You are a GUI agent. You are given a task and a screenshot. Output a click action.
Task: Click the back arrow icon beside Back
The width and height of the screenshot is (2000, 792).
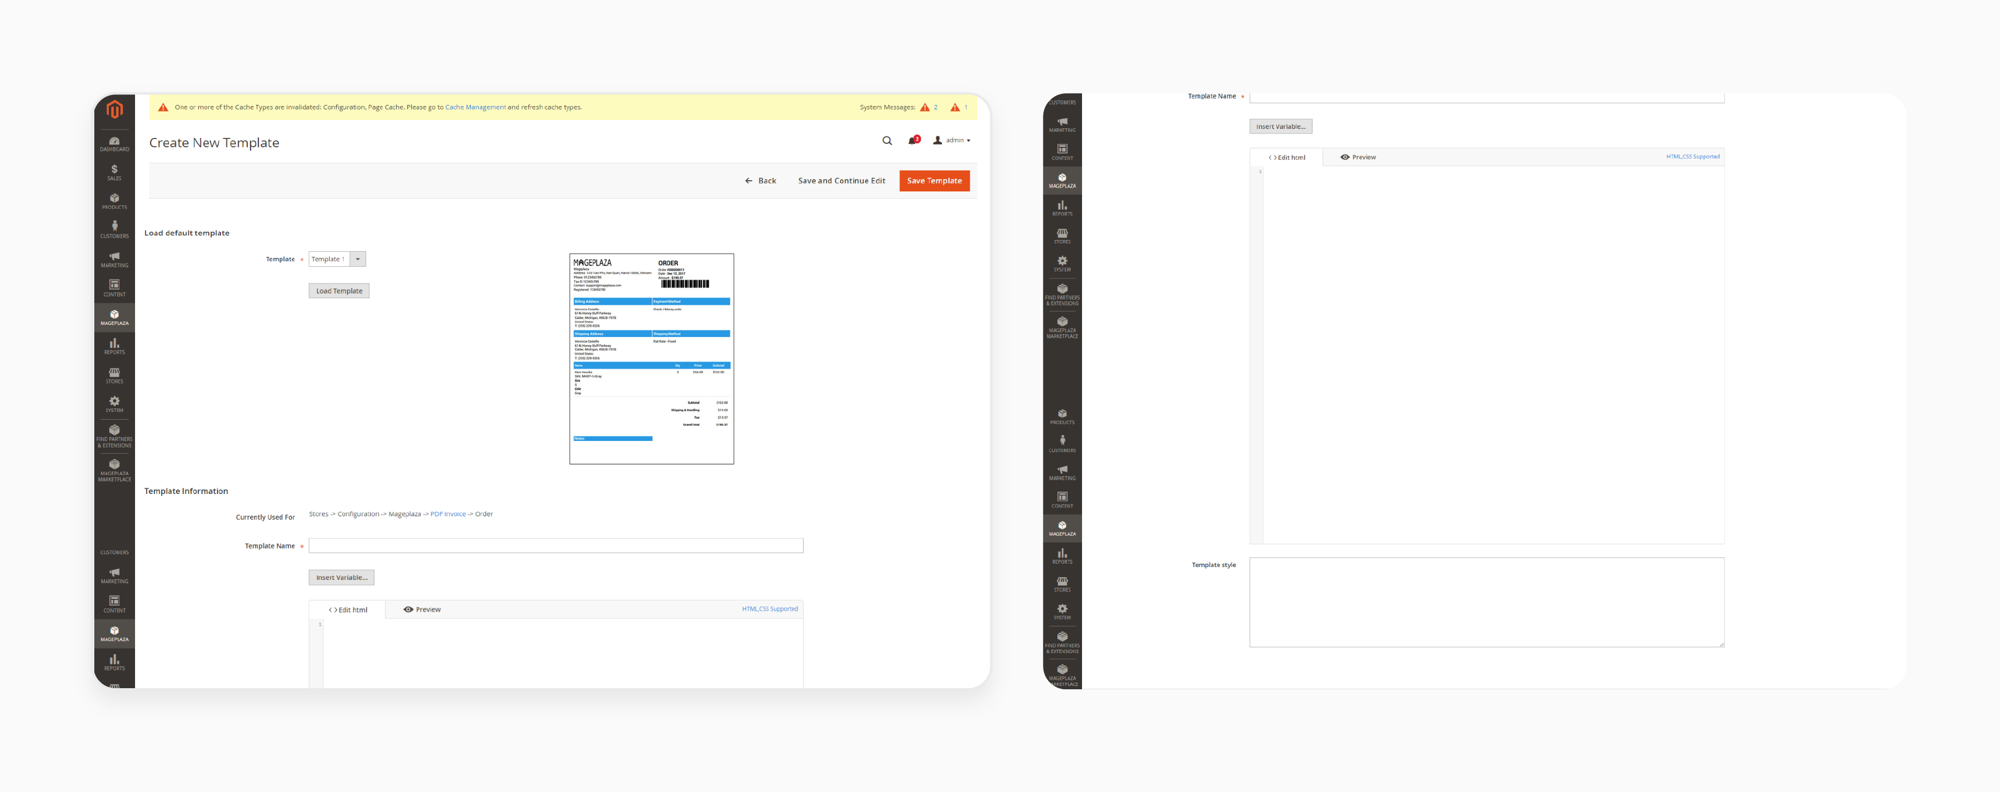click(x=748, y=181)
